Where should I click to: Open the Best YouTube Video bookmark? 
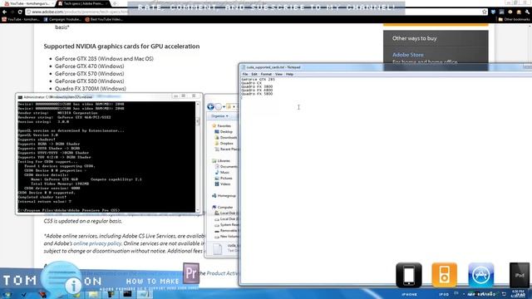click(104, 20)
